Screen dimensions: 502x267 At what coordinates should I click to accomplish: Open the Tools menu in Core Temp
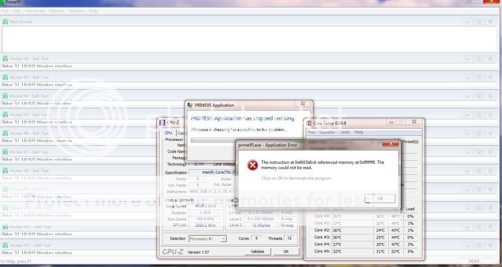pyautogui.click(x=344, y=132)
